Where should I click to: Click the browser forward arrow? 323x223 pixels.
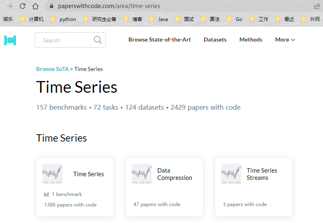click(x=10, y=6)
